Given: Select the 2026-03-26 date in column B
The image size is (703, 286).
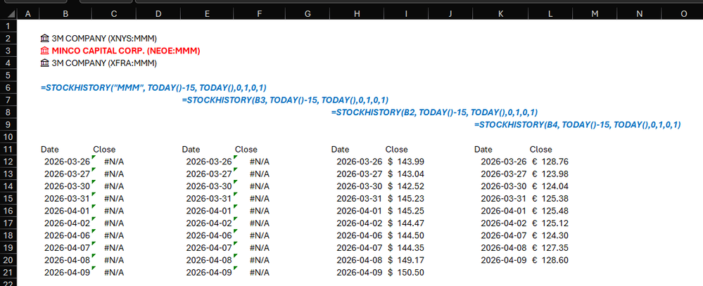Looking at the screenshot, I should (65, 162).
